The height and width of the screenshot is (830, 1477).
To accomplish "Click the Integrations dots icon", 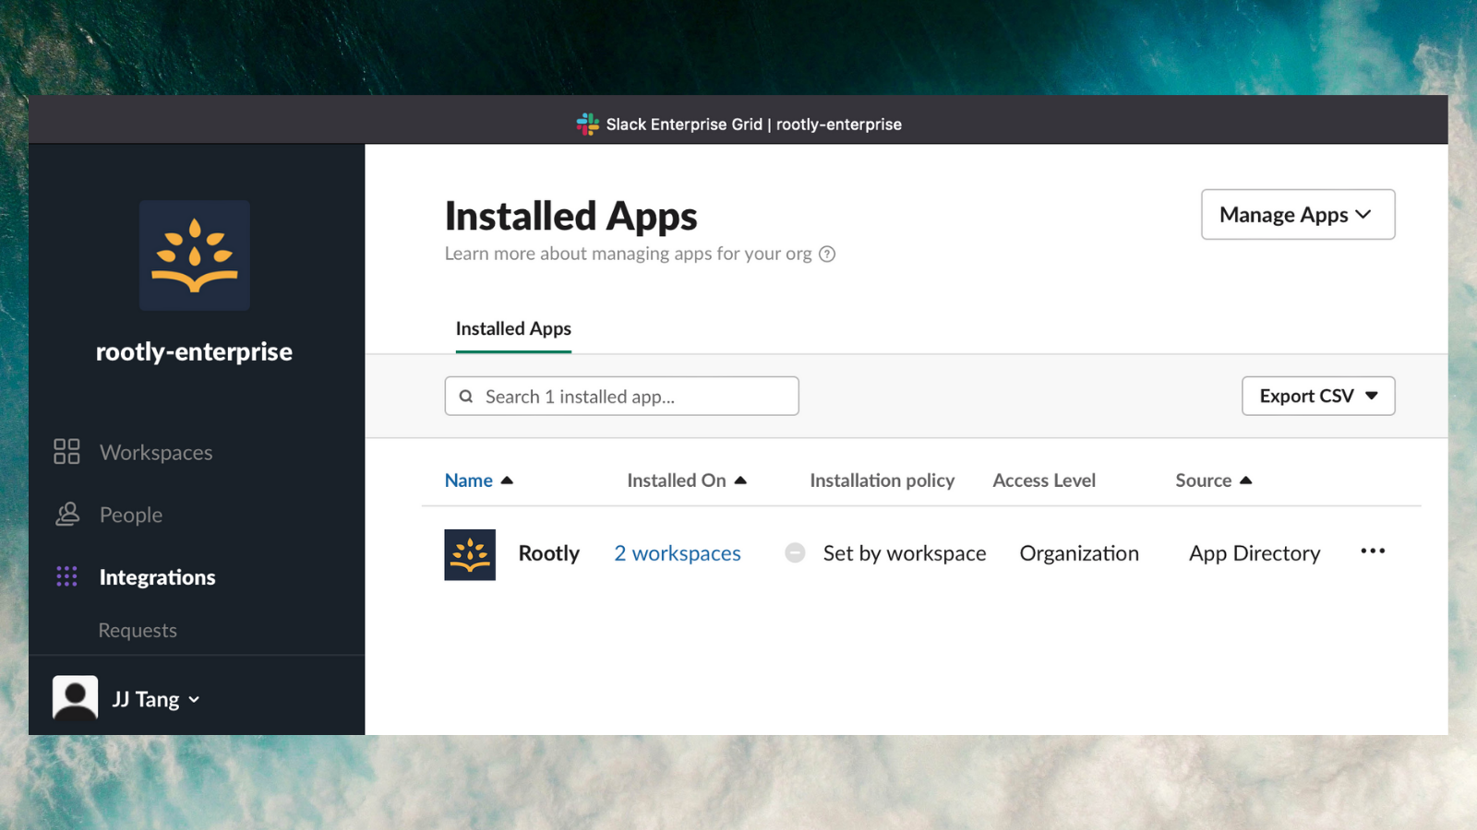I will [x=66, y=575].
